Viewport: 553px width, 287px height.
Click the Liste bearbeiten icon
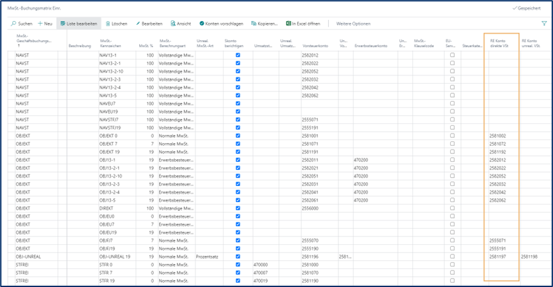coord(63,24)
